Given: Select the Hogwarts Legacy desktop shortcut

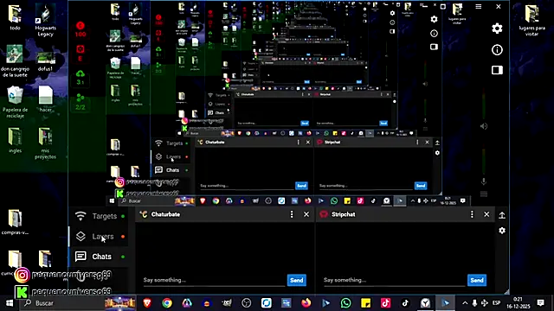Looking at the screenshot, I should 45,20.
